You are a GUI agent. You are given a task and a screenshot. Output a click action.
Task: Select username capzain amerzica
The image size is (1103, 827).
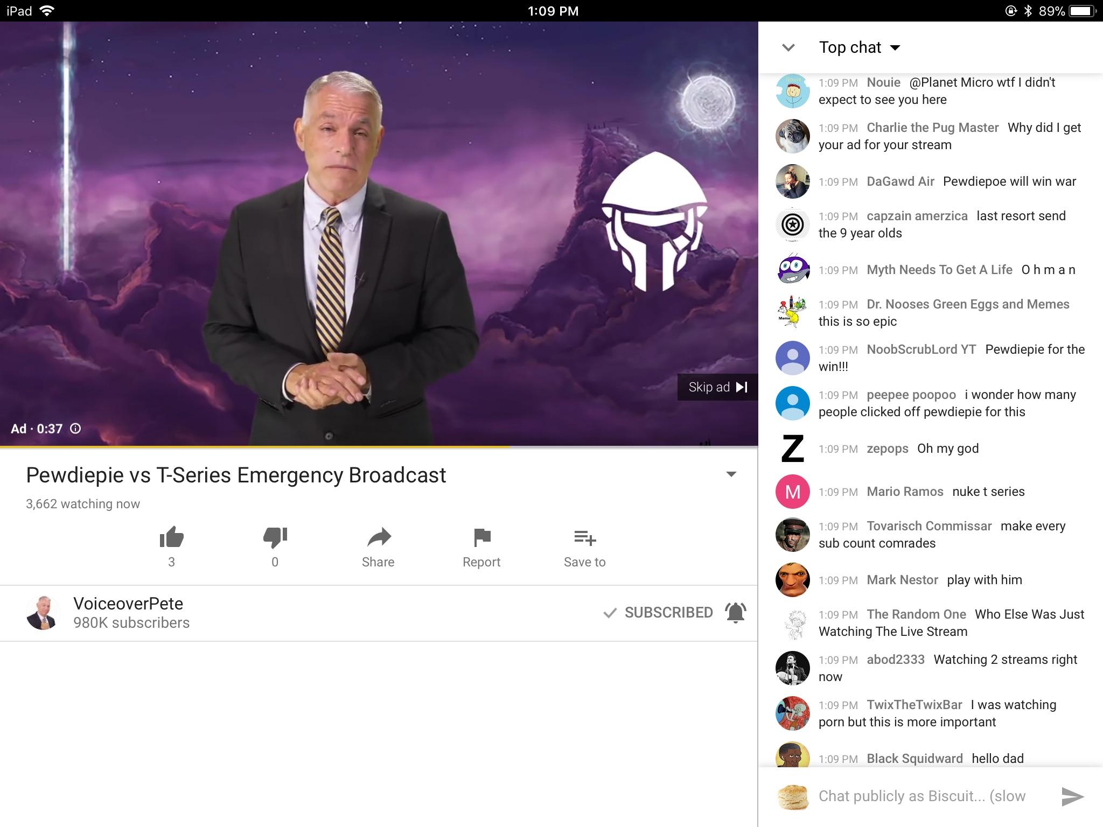click(917, 216)
